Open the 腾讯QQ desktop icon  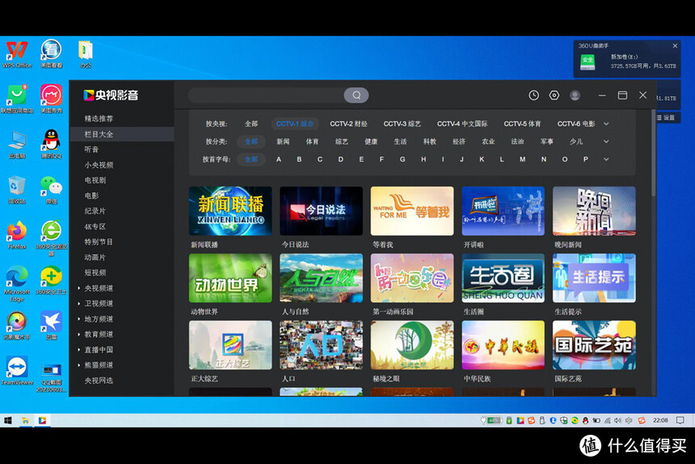52,145
